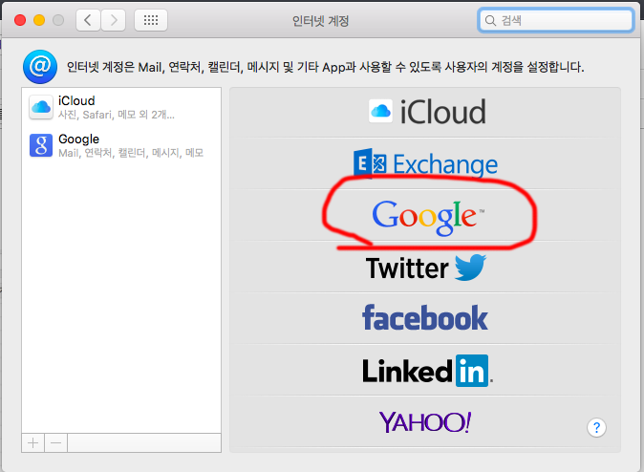644x472 pixels.
Task: Open help with the question mark button
Action: [596, 428]
